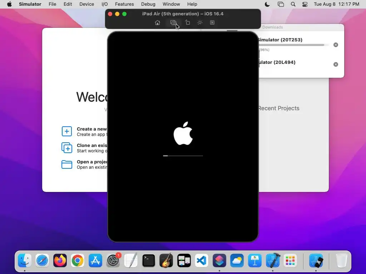
Task: Launch Google Chrome from the Dock
Action: click(x=78, y=260)
